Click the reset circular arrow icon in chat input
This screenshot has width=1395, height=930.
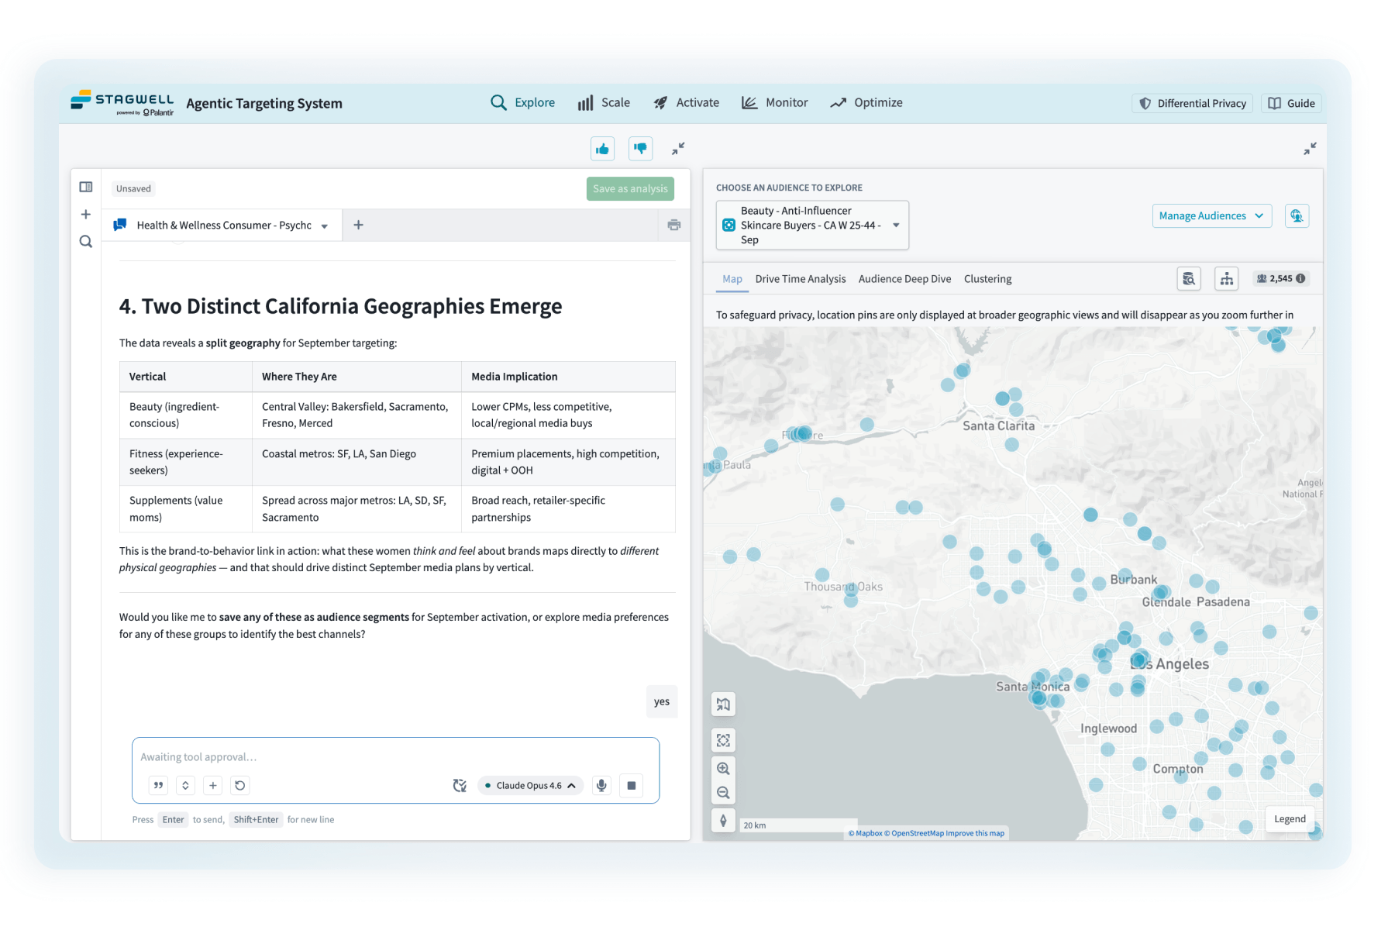tap(240, 785)
